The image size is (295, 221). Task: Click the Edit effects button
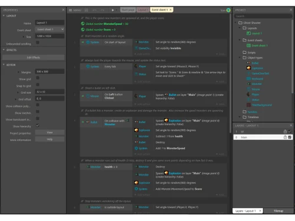coord(34,57)
